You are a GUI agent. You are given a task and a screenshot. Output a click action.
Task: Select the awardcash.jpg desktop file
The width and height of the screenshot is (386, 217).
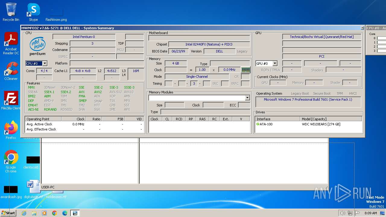(11, 192)
